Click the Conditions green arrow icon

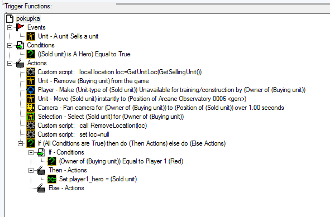point(20,45)
